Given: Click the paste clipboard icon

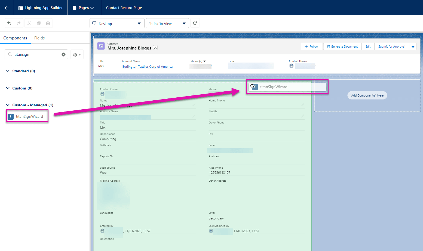Looking at the screenshot, I should point(48,23).
